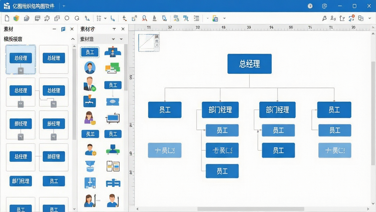Click the yellow and blue document icon
This screenshot has width=376, height=212.
(215, 18)
